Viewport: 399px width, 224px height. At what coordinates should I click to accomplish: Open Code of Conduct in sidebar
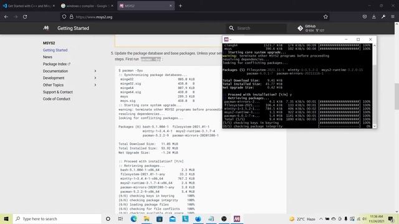(57, 99)
